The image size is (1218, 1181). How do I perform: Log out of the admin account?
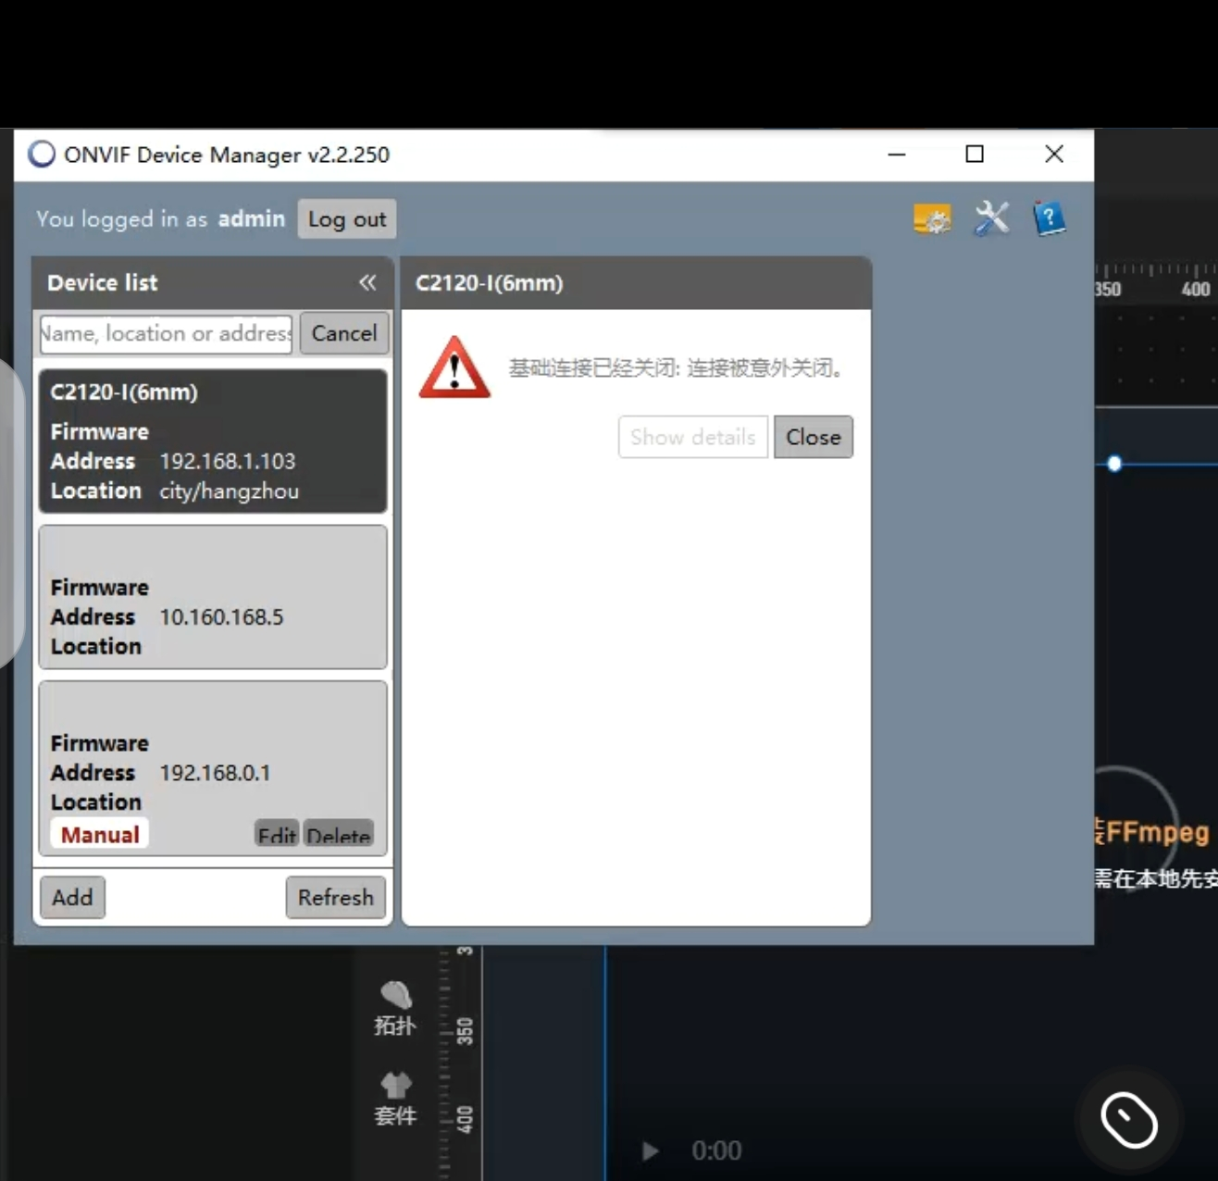[x=347, y=219]
